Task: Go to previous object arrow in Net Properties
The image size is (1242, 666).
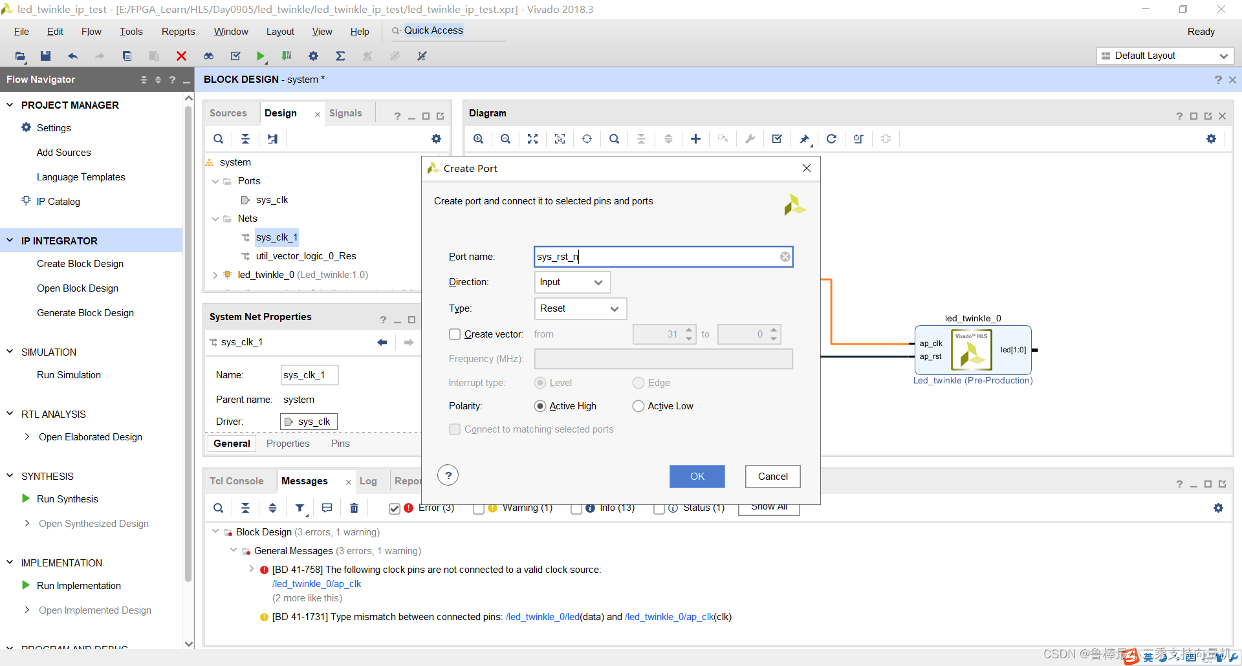Action: (382, 342)
